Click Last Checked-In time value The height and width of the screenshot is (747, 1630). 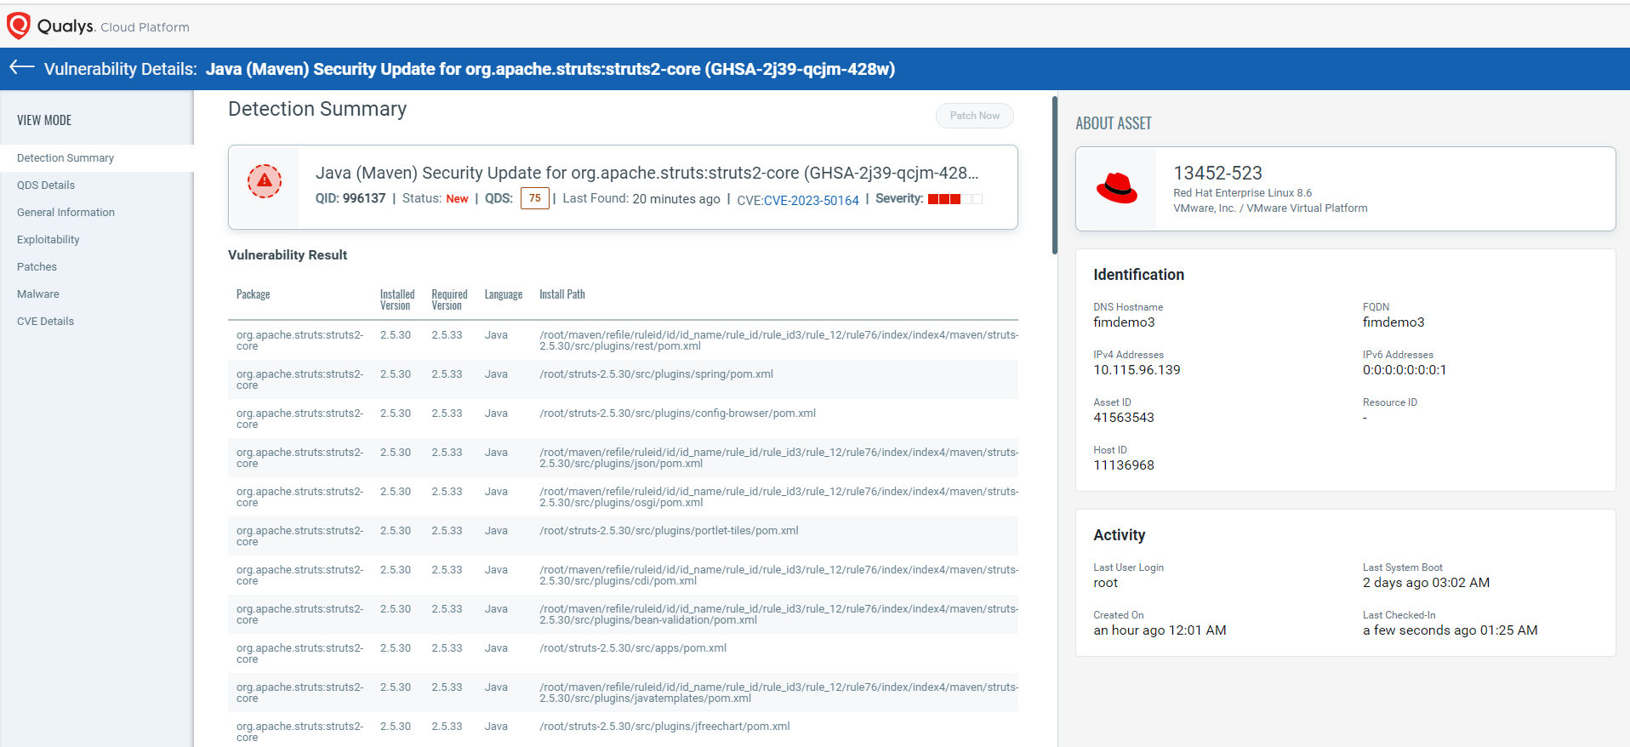1450,630
